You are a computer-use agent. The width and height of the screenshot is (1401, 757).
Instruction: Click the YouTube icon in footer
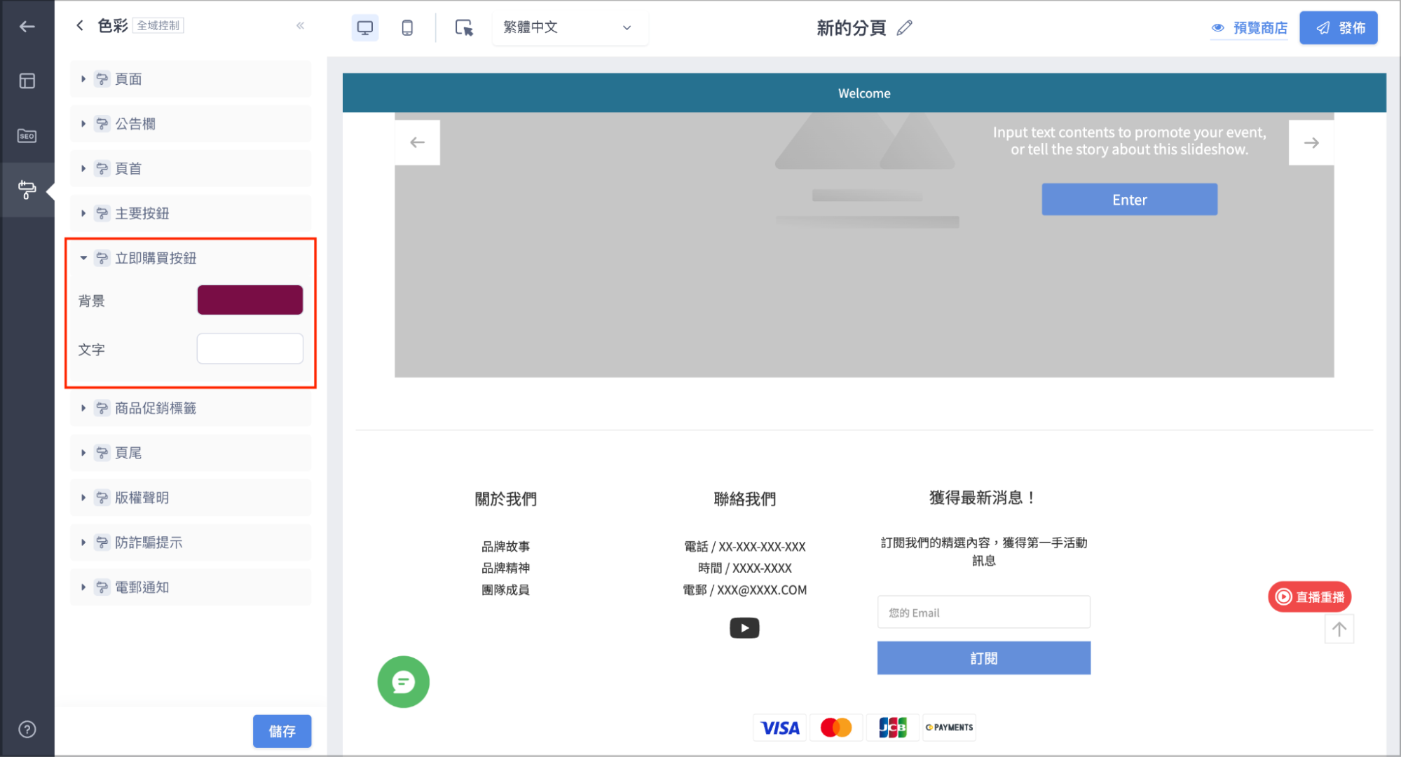pyautogui.click(x=744, y=627)
